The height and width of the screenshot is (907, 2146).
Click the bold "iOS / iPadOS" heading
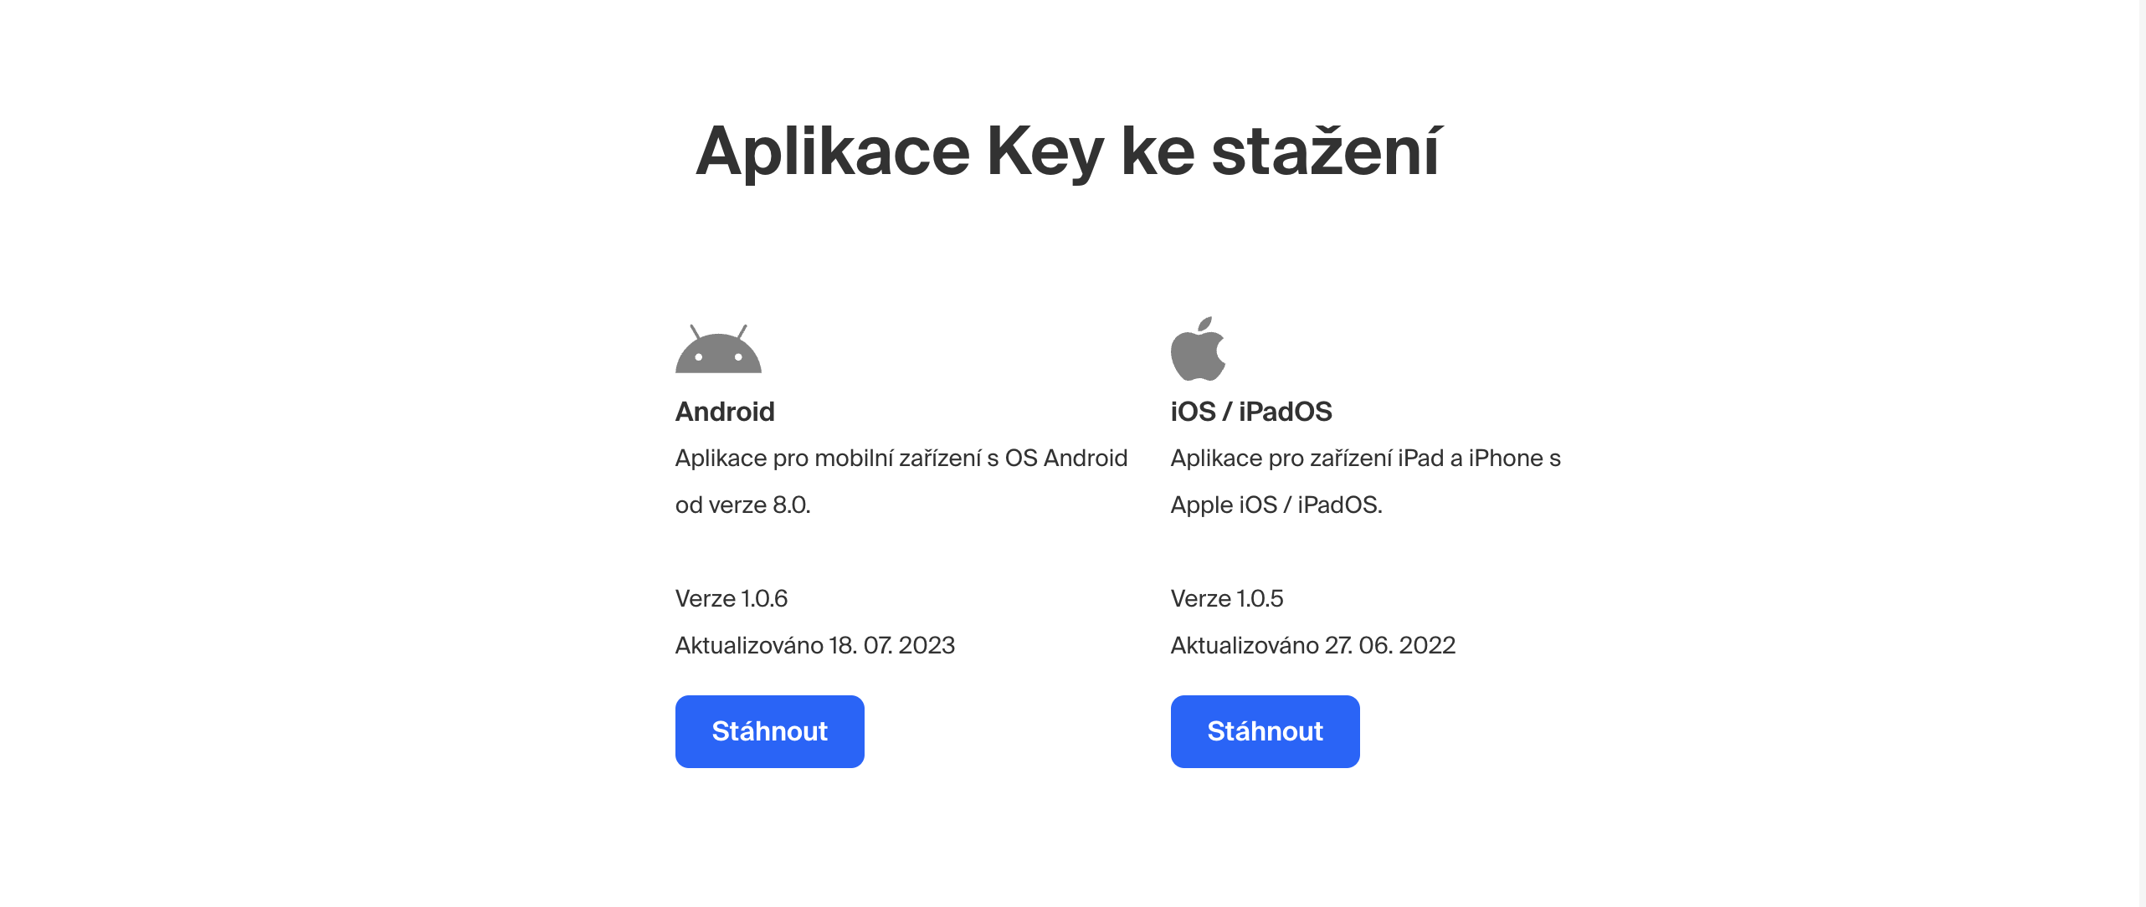tap(1251, 412)
